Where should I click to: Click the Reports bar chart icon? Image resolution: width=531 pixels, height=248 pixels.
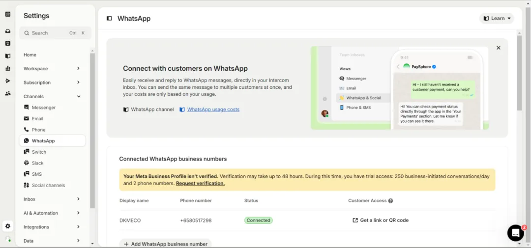pyautogui.click(x=8, y=68)
